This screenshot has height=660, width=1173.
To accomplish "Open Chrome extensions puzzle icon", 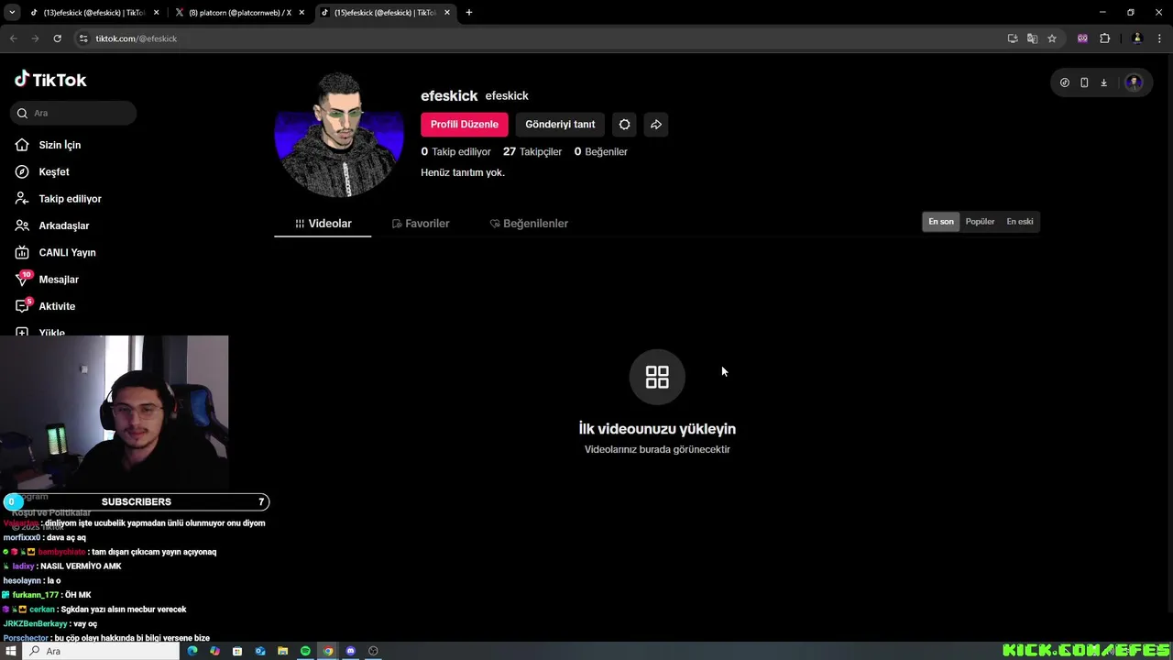I will [x=1104, y=38].
